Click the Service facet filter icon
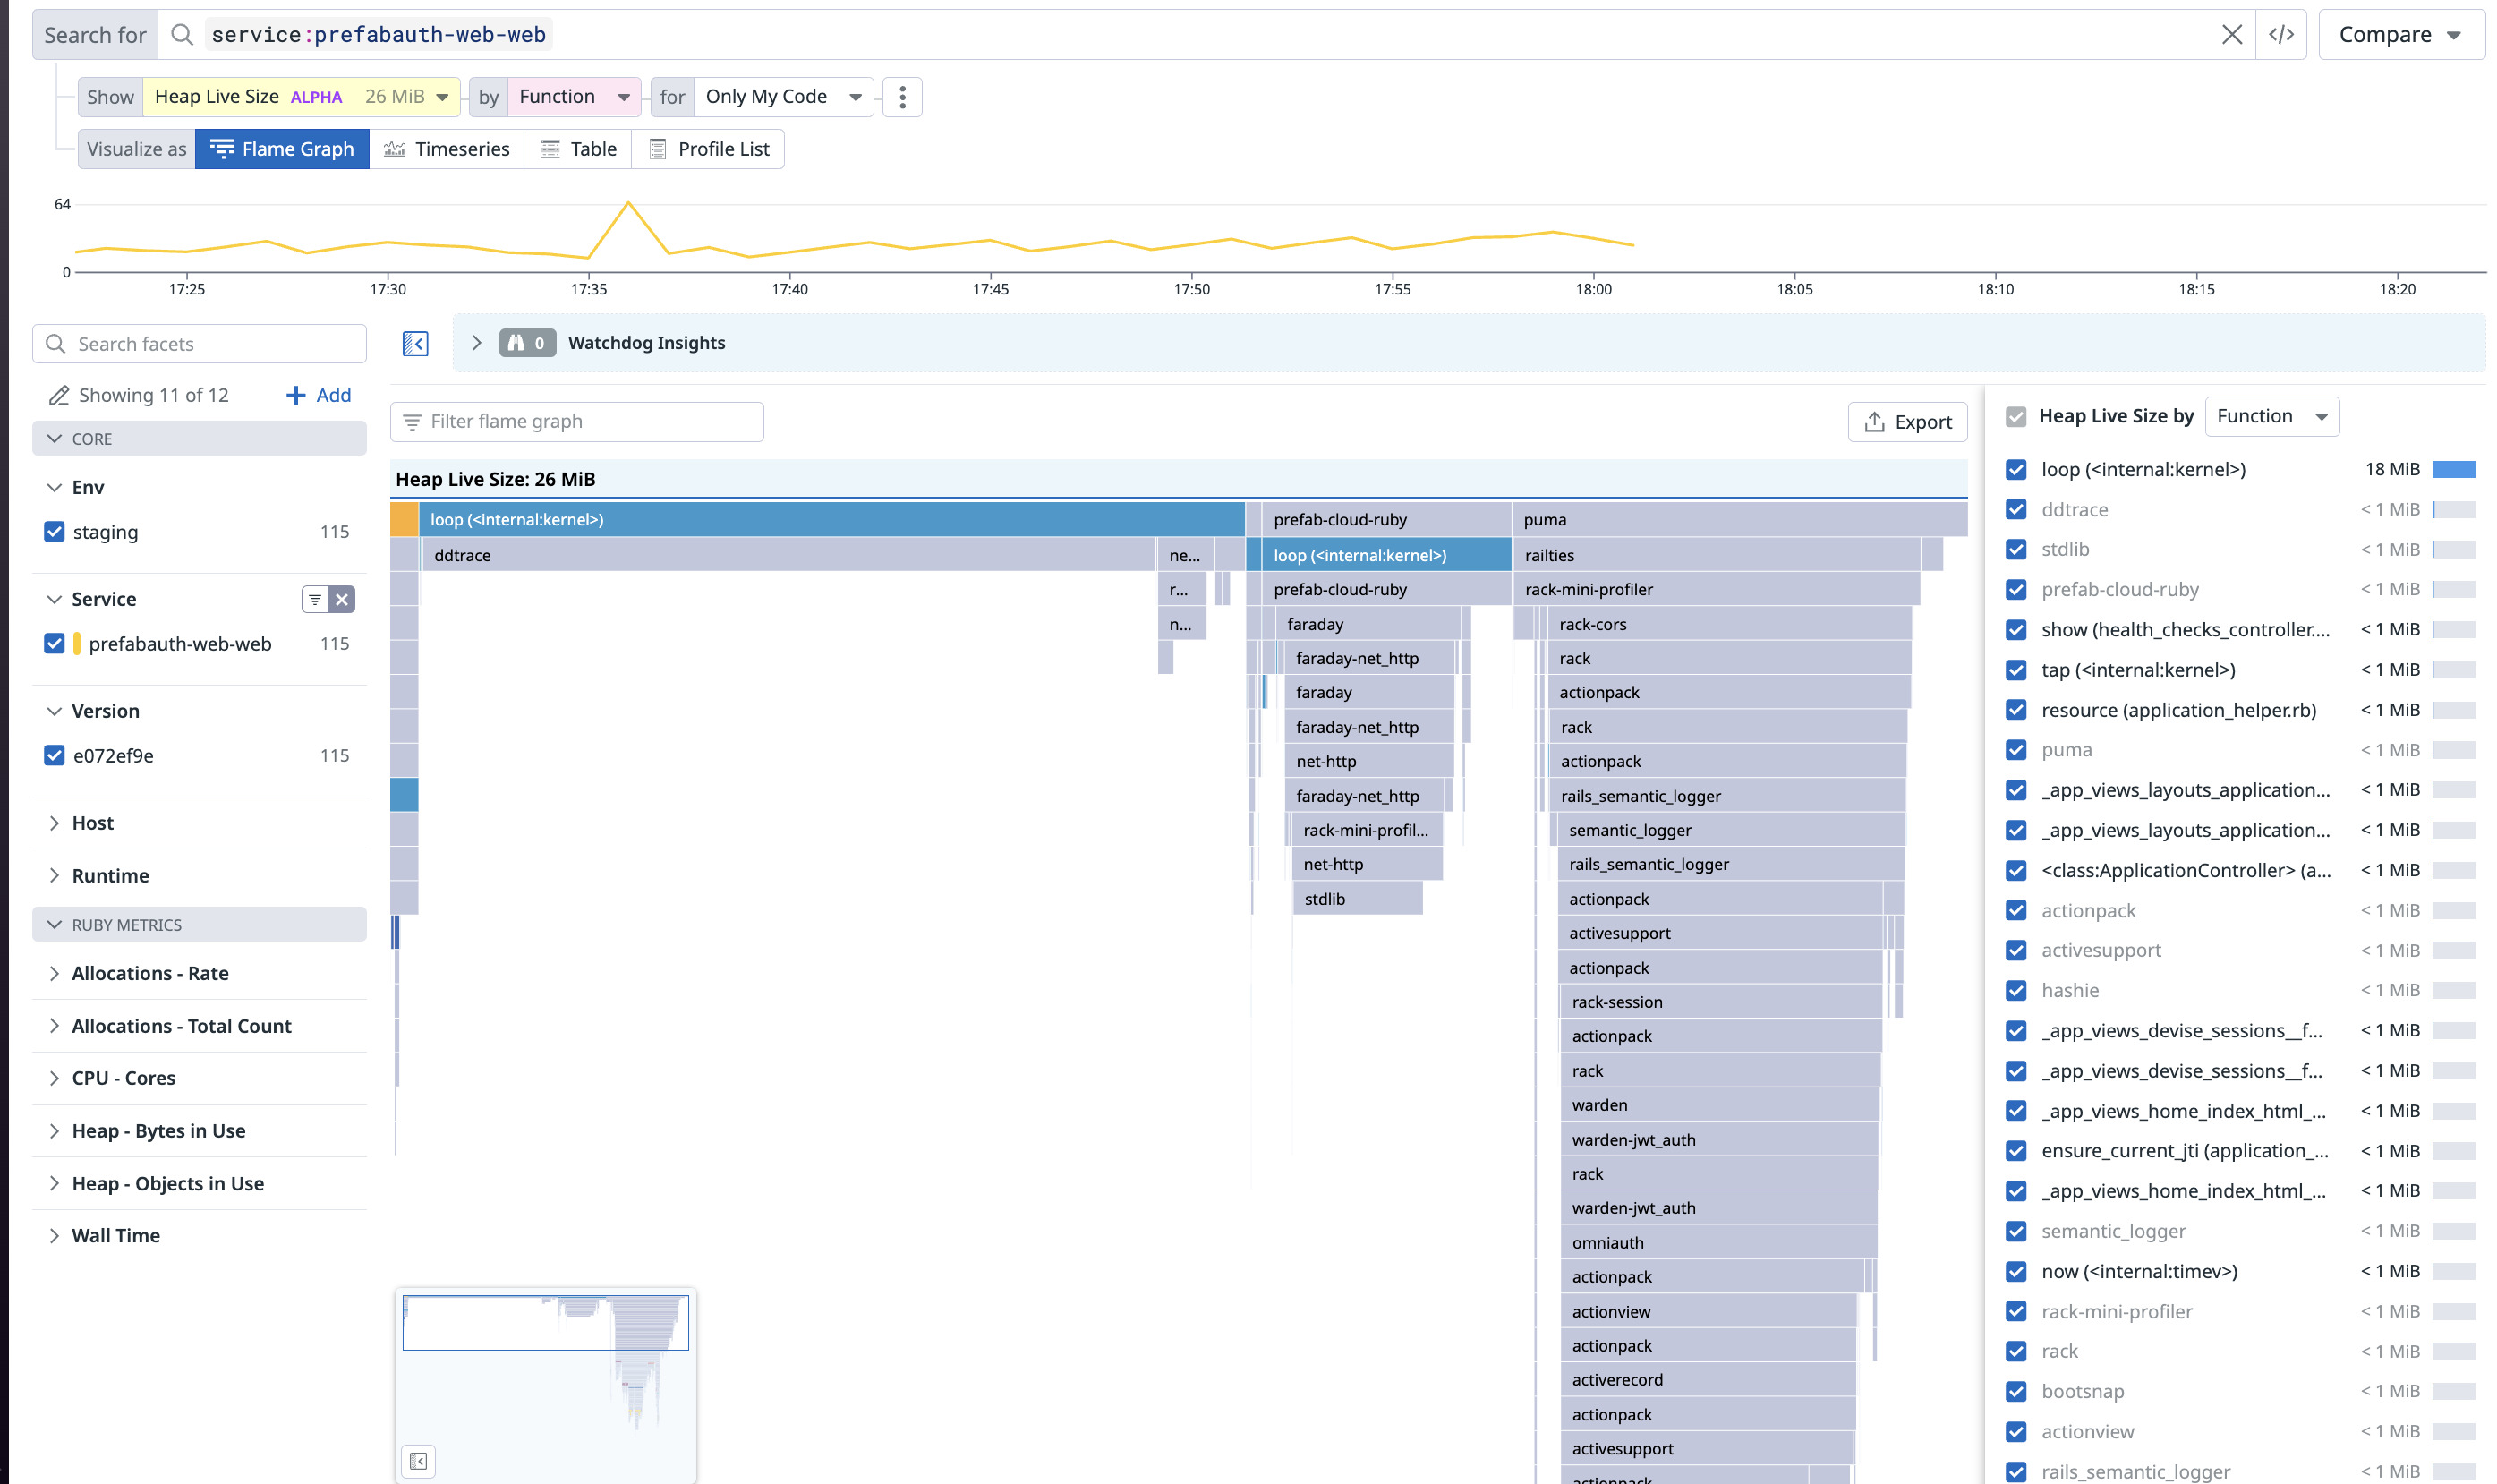 tap(315, 599)
